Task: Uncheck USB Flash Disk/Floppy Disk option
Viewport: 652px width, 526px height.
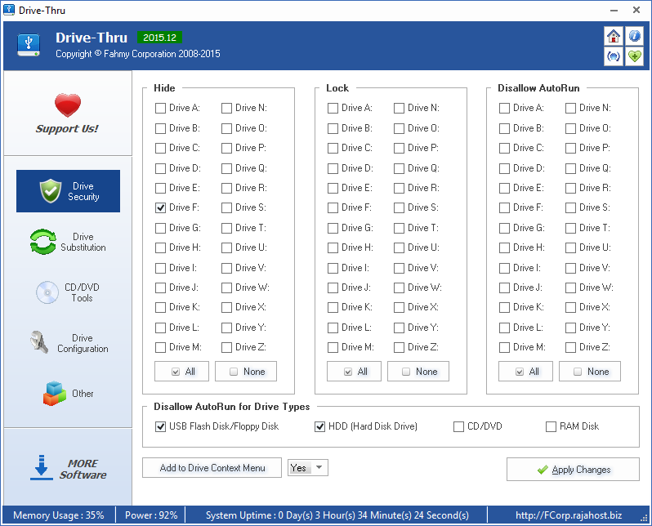Action: point(160,426)
